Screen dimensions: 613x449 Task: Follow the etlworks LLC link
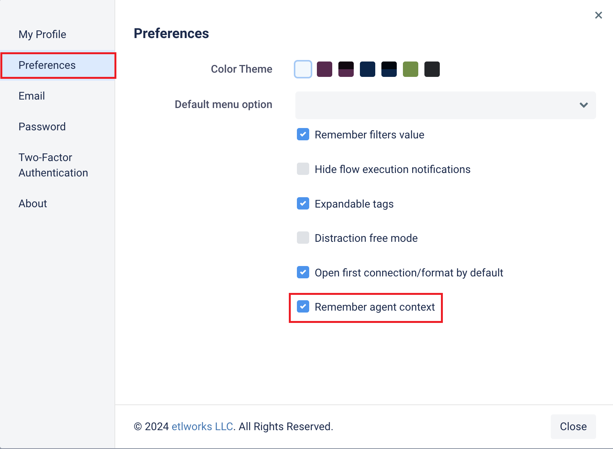[x=202, y=426]
